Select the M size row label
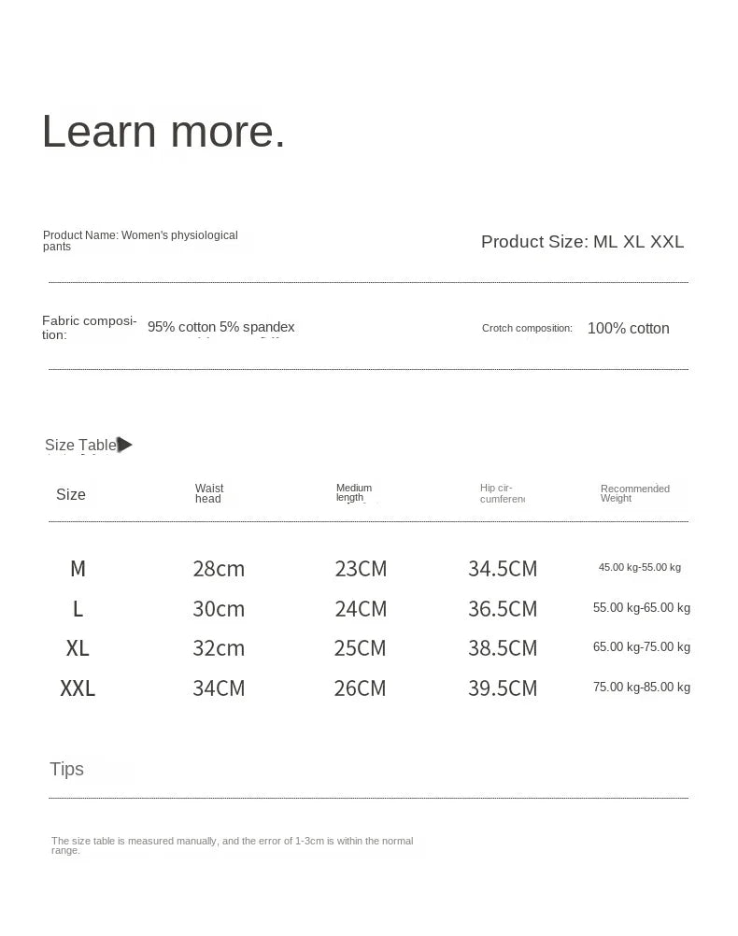This screenshot has height=936, width=738. click(78, 569)
